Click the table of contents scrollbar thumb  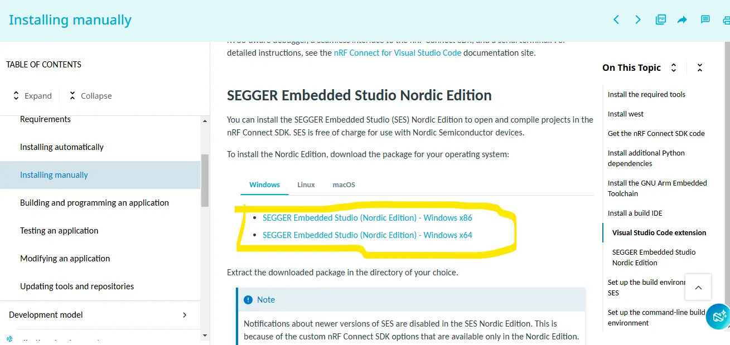tap(205, 180)
